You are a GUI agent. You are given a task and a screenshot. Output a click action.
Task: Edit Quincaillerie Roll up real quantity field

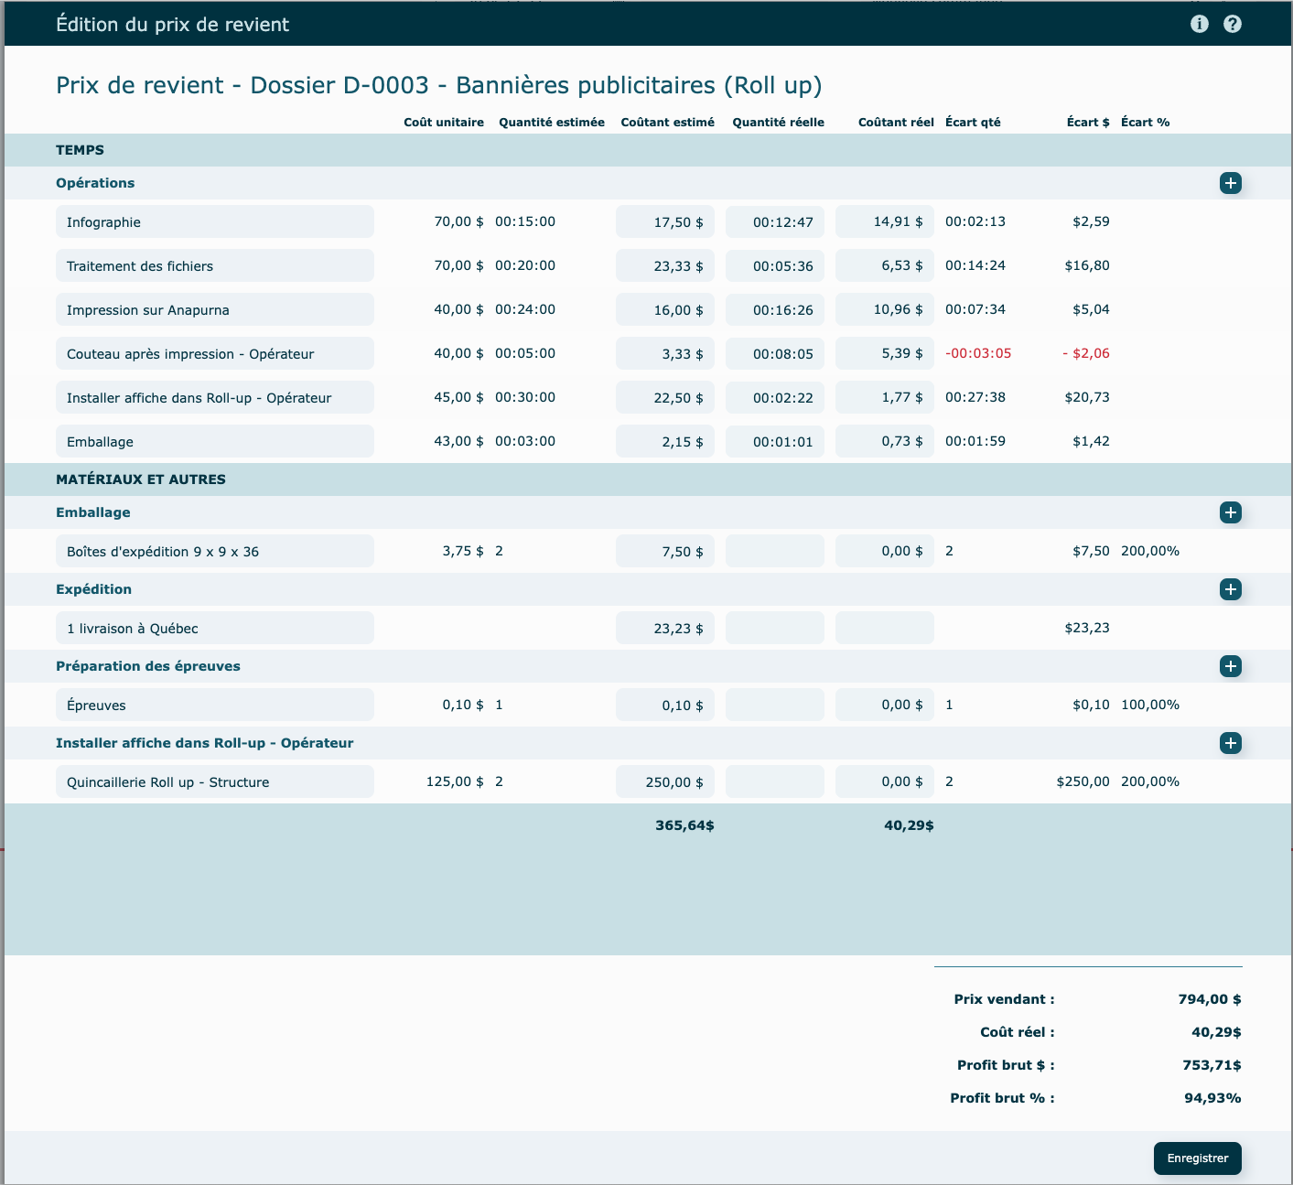click(x=774, y=781)
